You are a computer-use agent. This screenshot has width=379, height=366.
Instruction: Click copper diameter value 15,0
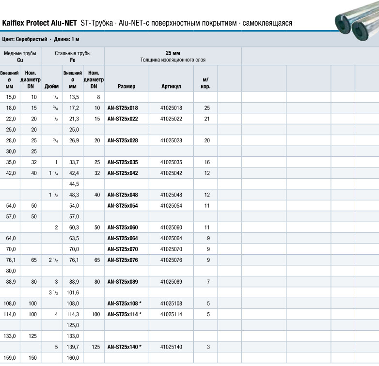[11, 97]
